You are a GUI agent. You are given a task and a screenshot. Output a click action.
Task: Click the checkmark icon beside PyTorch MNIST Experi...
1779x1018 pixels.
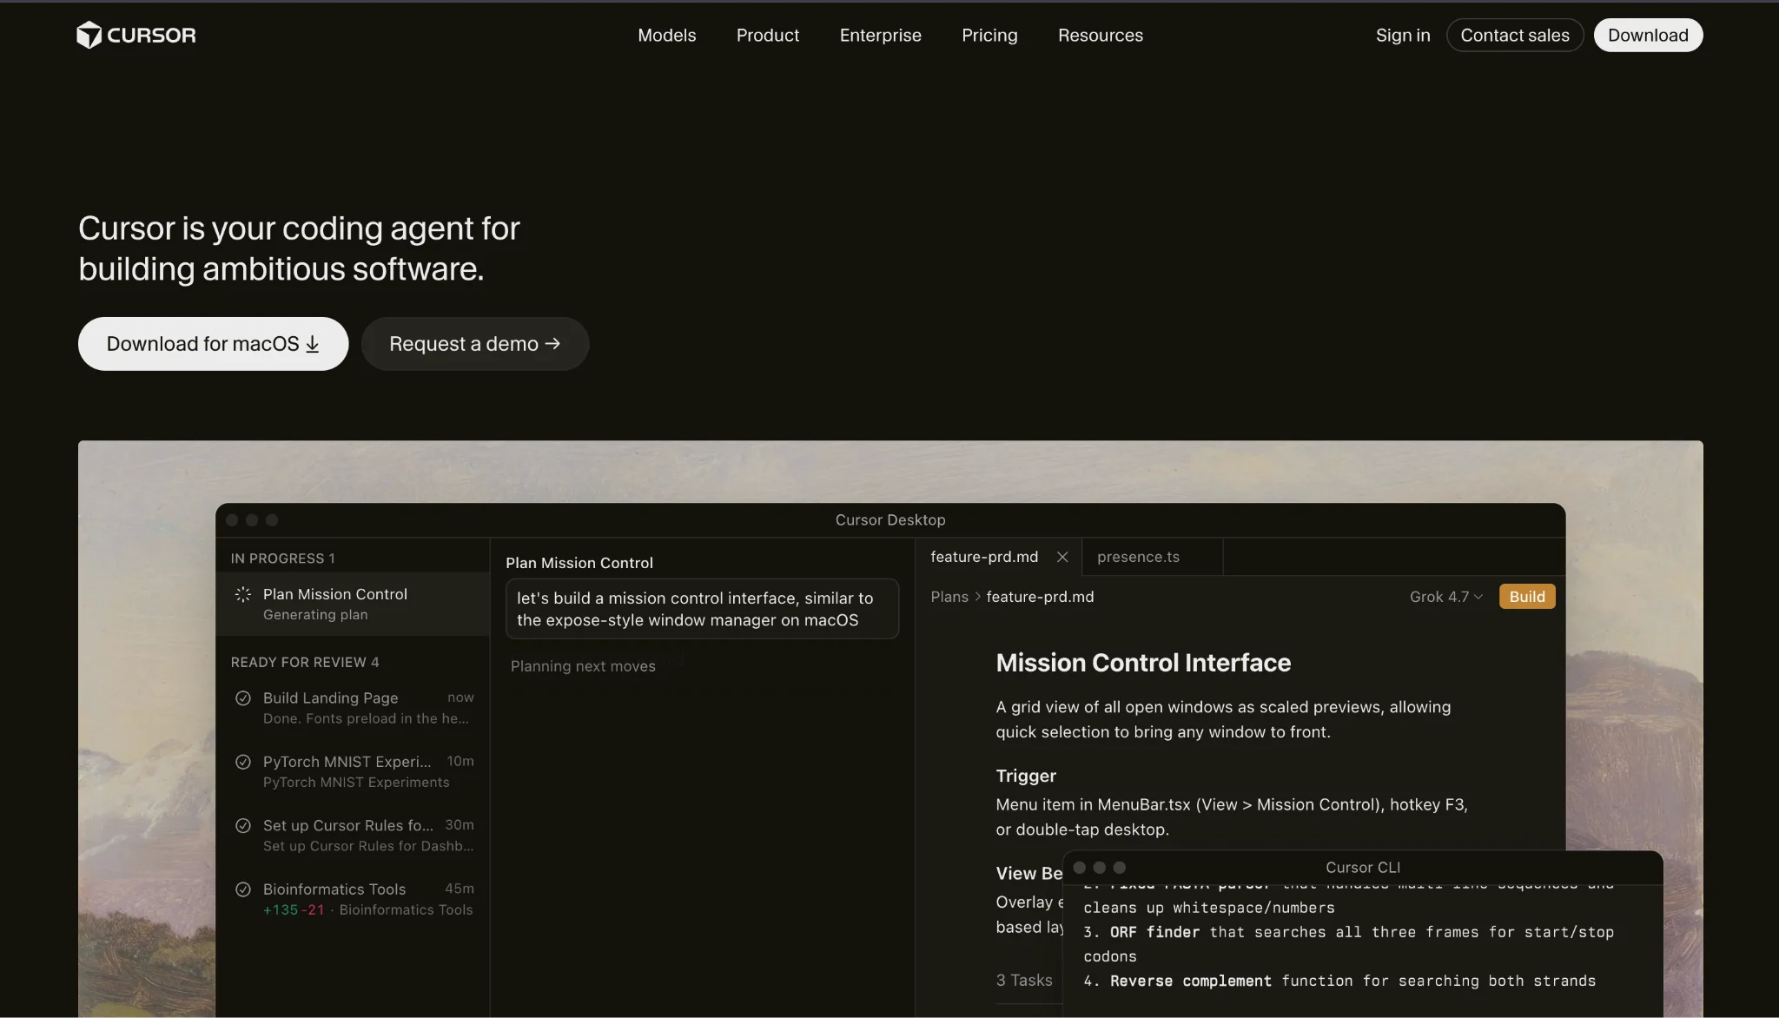click(243, 762)
